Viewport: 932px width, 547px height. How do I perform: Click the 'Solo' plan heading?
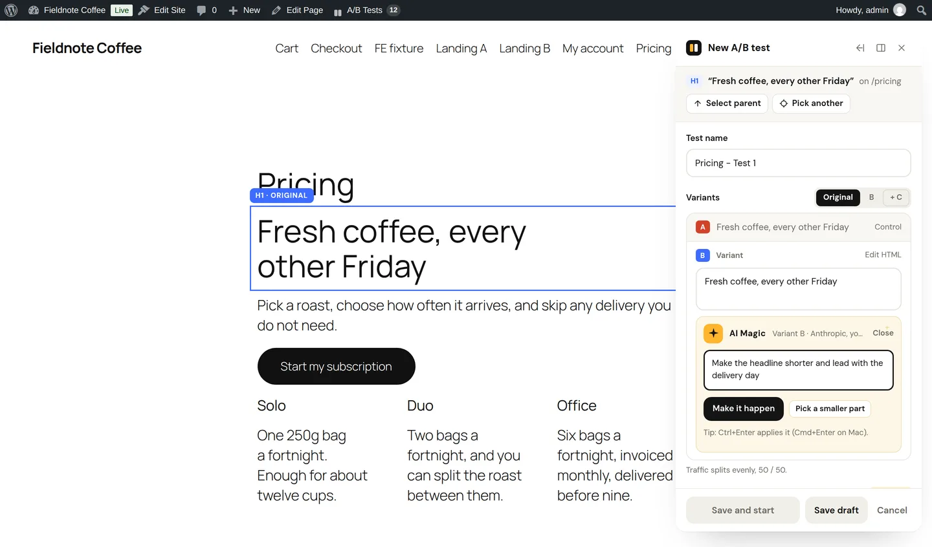point(271,405)
